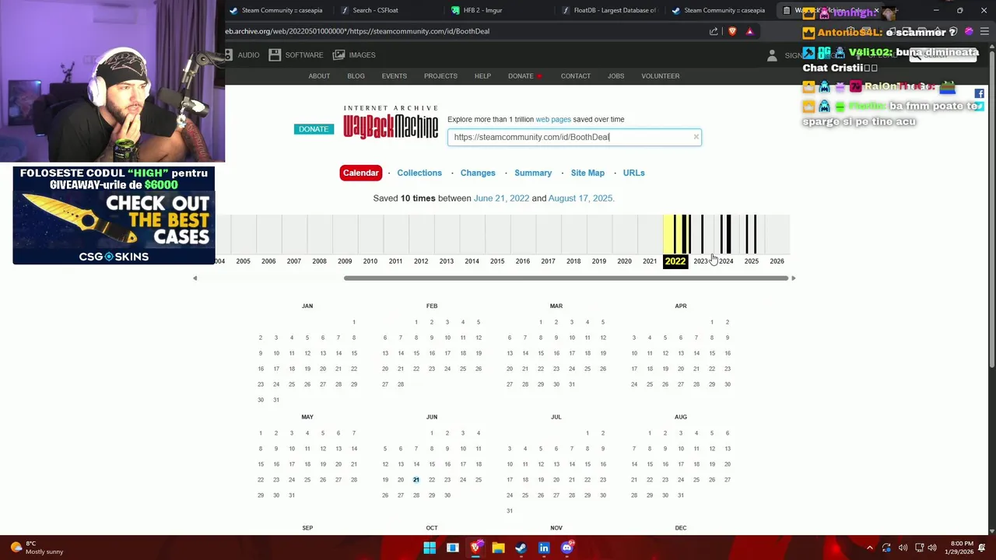996x560 pixels.
Task: Click the browser address bar URL
Action: [x=357, y=31]
